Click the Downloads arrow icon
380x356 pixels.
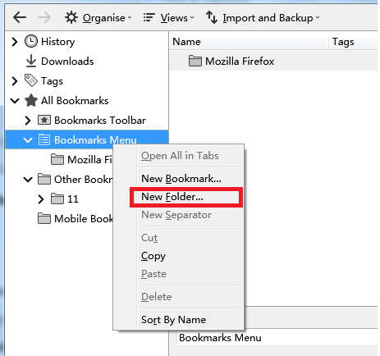point(31,61)
